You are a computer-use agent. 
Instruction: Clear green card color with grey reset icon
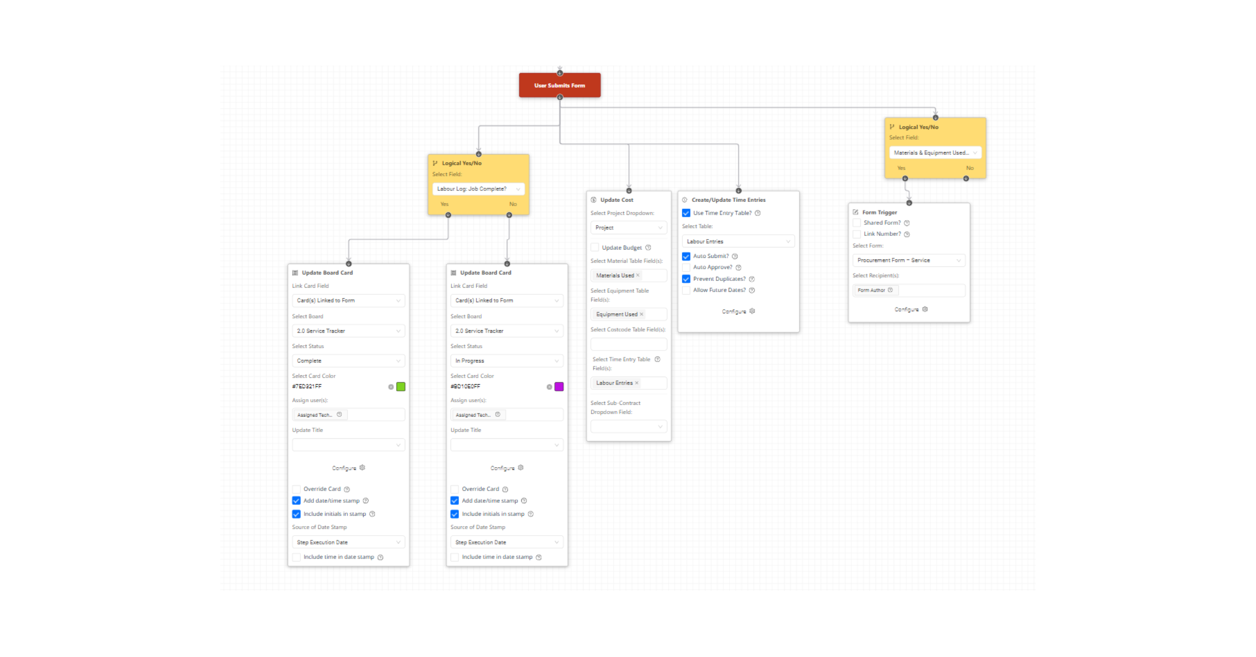click(391, 387)
